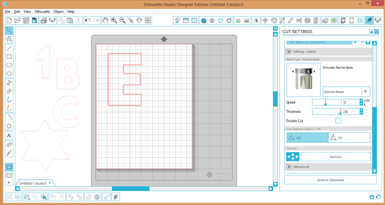
Task: Zoom in with the magnifier plus icon
Action: tap(114, 20)
